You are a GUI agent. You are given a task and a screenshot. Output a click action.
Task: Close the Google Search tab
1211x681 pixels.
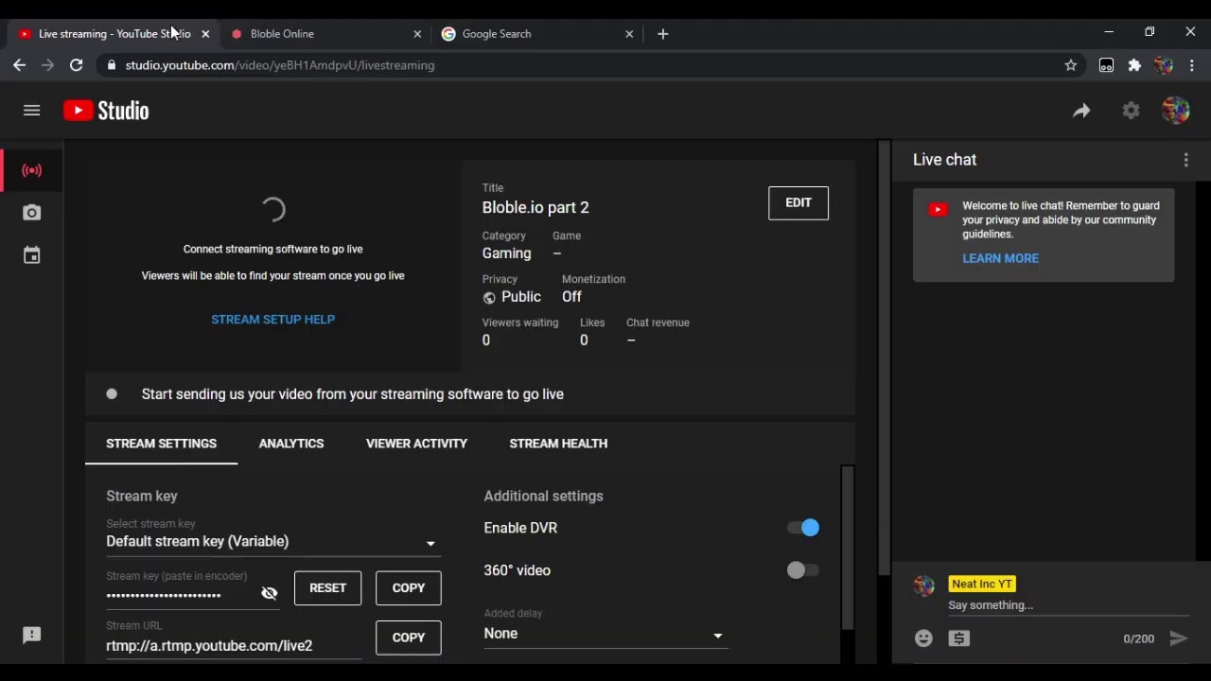click(x=629, y=34)
